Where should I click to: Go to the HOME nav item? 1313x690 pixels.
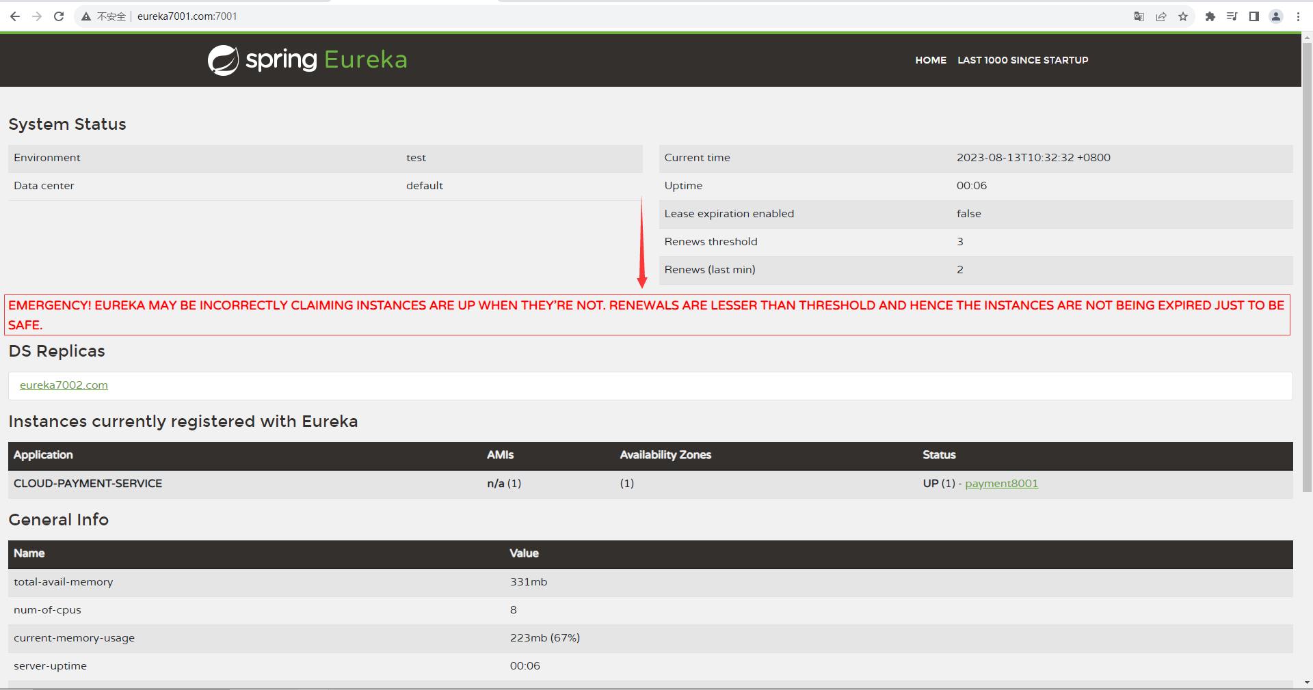pos(931,60)
